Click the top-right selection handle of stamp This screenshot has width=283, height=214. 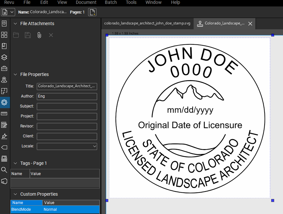pos(273,35)
